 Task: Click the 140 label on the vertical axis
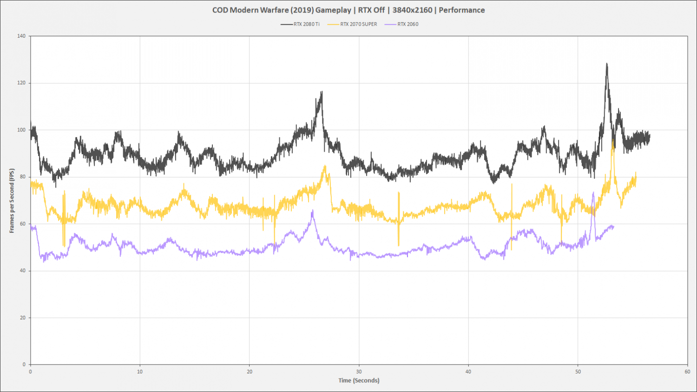coord(21,36)
